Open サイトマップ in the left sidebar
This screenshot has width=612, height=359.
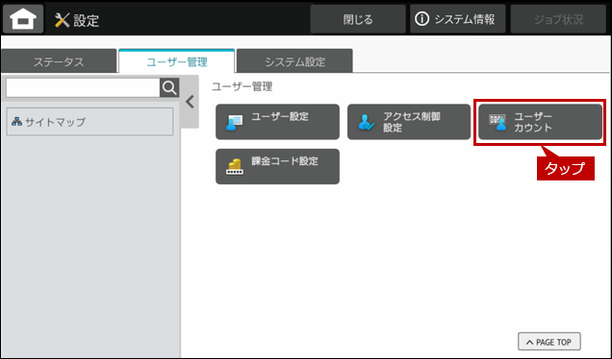click(89, 122)
